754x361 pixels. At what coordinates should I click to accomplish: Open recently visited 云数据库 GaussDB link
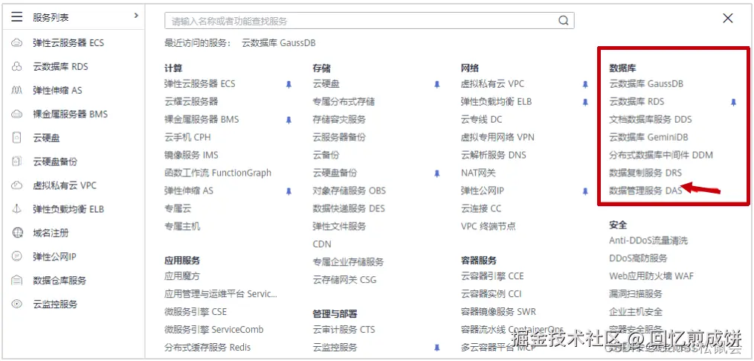click(279, 43)
